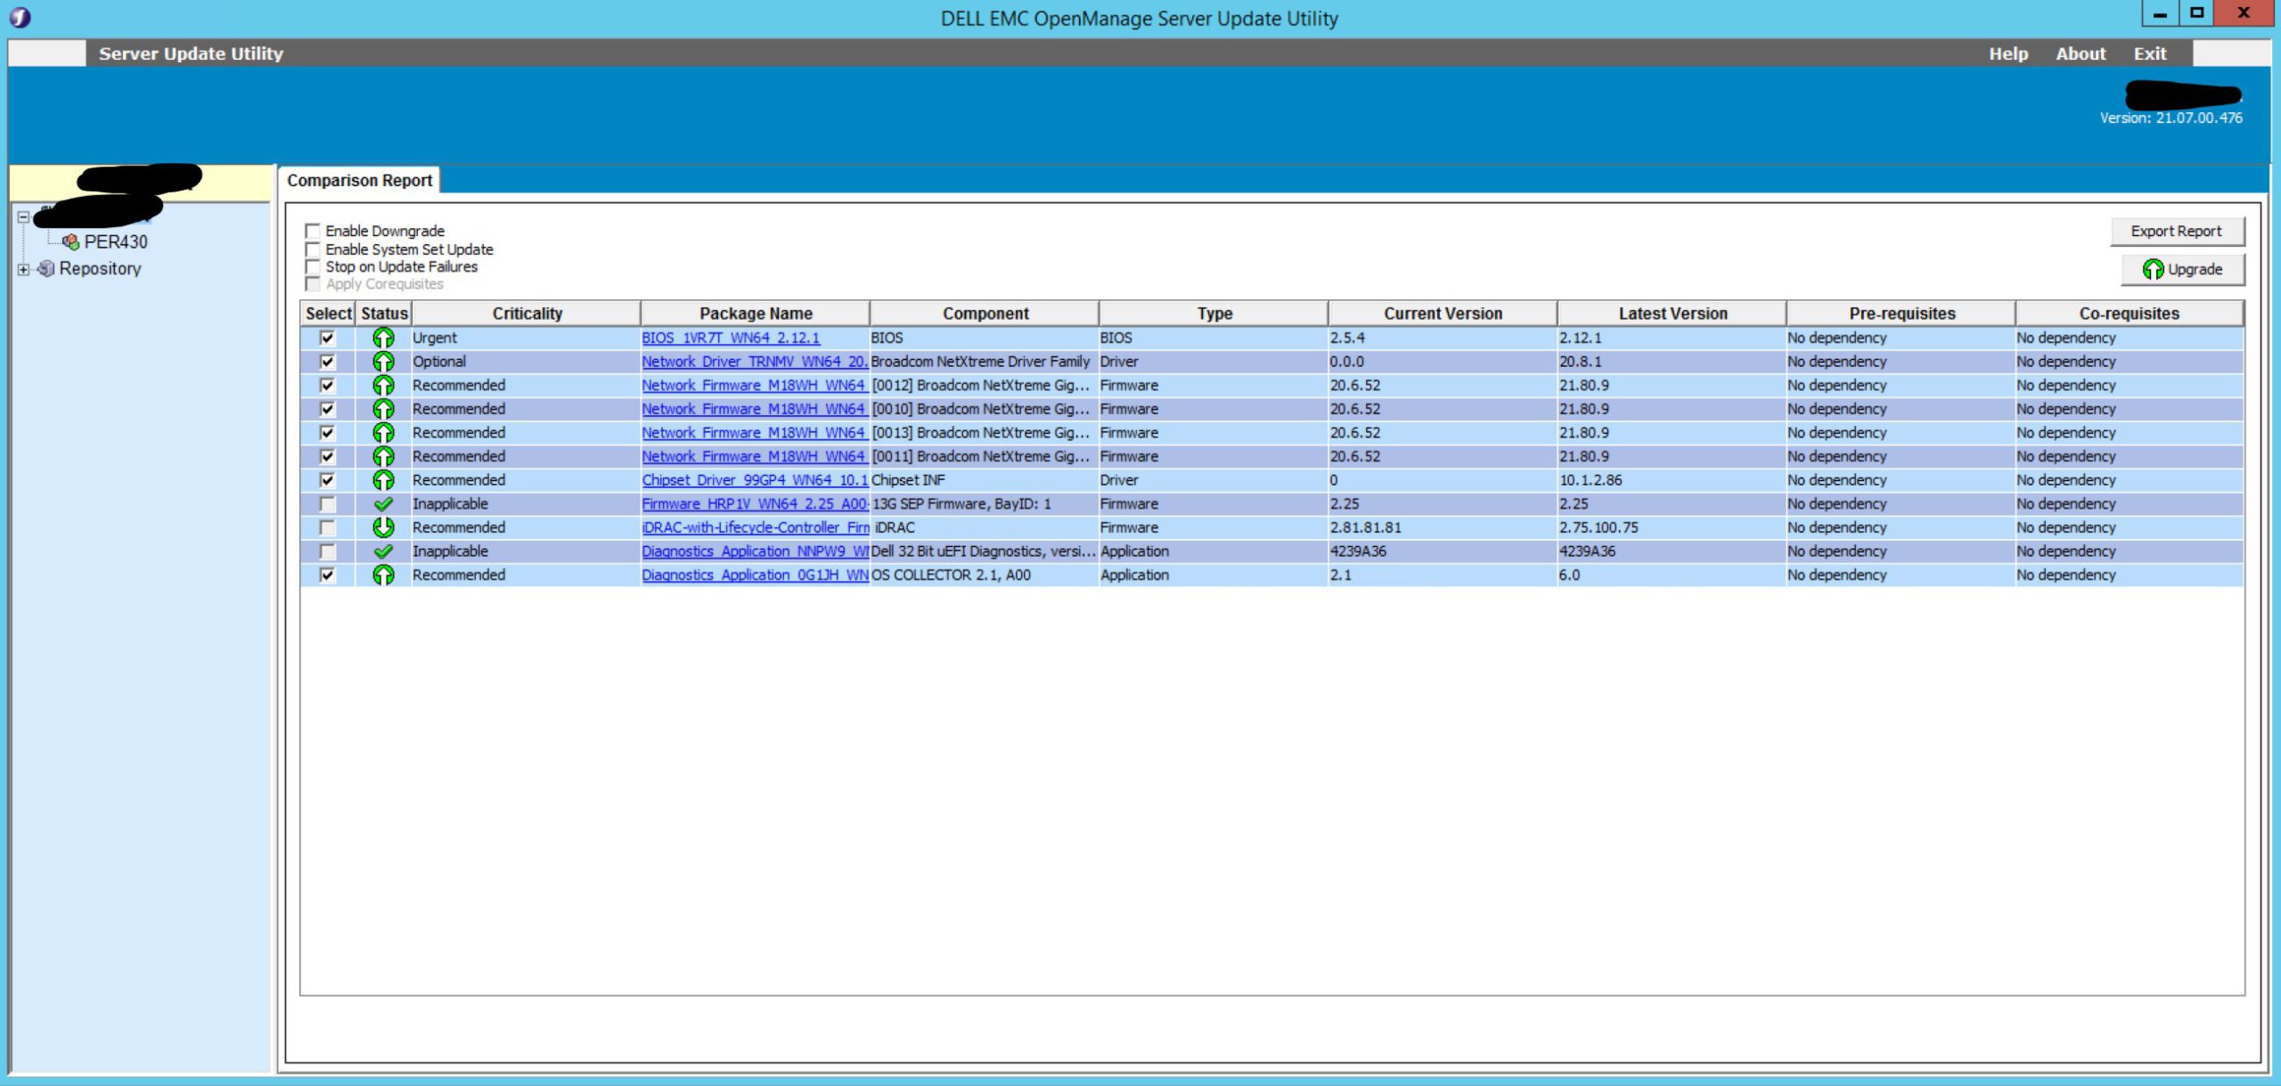Viewport: 2281px width, 1086px height.
Task: Toggle Enable Downgrade checkbox
Action: pos(313,231)
